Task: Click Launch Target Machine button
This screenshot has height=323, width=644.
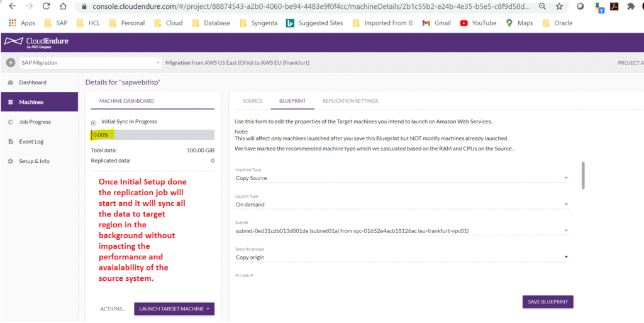Action: point(174,309)
